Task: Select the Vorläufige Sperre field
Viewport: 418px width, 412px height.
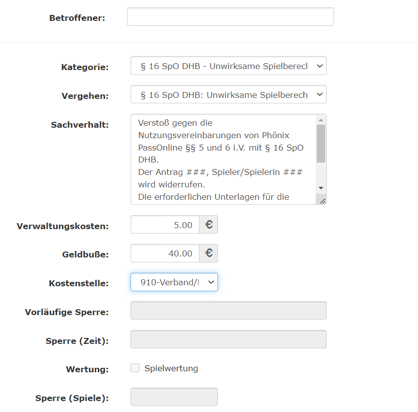Action: point(228,311)
